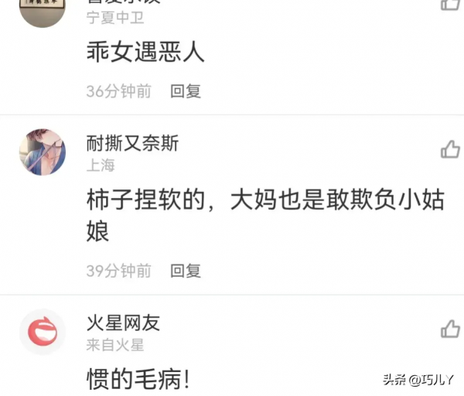Open username 耐撕又奈斯

coord(132,143)
